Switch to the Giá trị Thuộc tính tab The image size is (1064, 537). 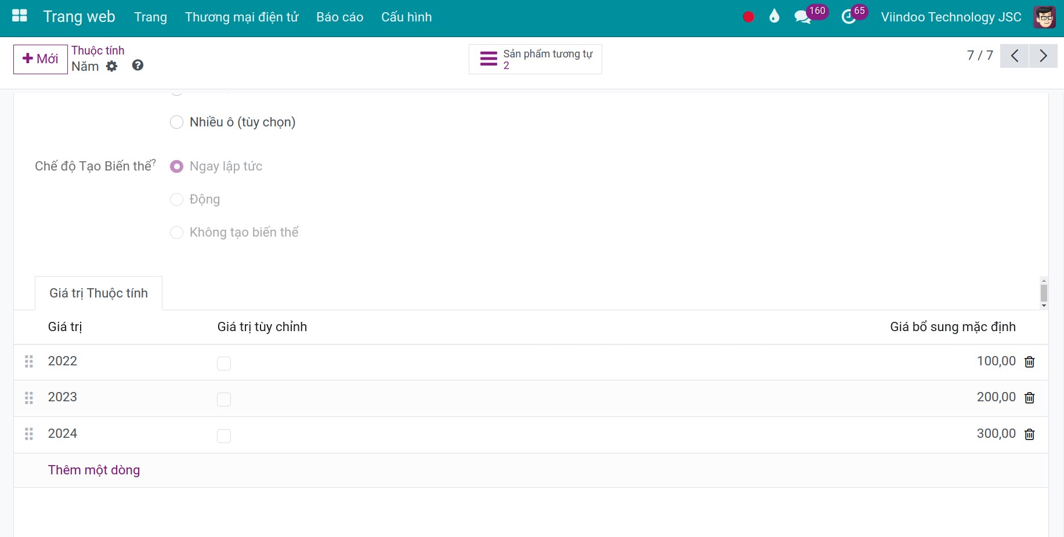click(x=99, y=293)
